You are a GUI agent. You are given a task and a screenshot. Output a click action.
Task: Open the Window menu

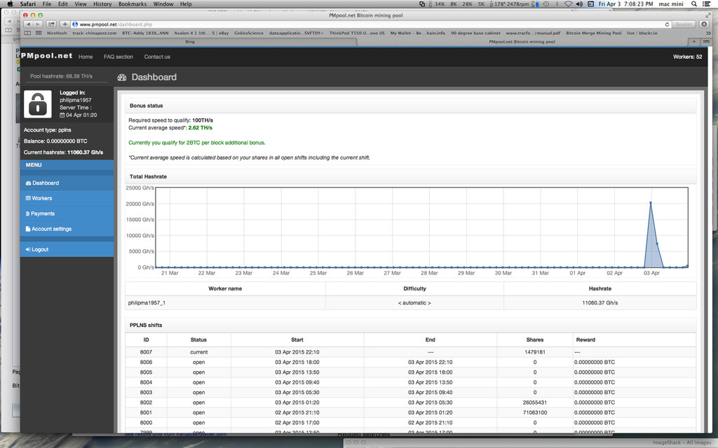point(163,3)
